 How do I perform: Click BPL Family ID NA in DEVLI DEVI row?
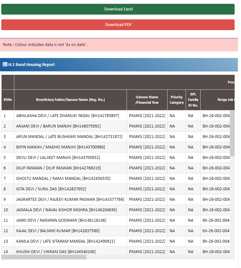(x=190, y=157)
